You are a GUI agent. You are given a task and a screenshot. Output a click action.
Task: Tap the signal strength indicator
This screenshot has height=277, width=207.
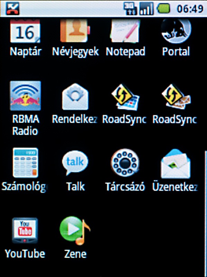[146, 8]
